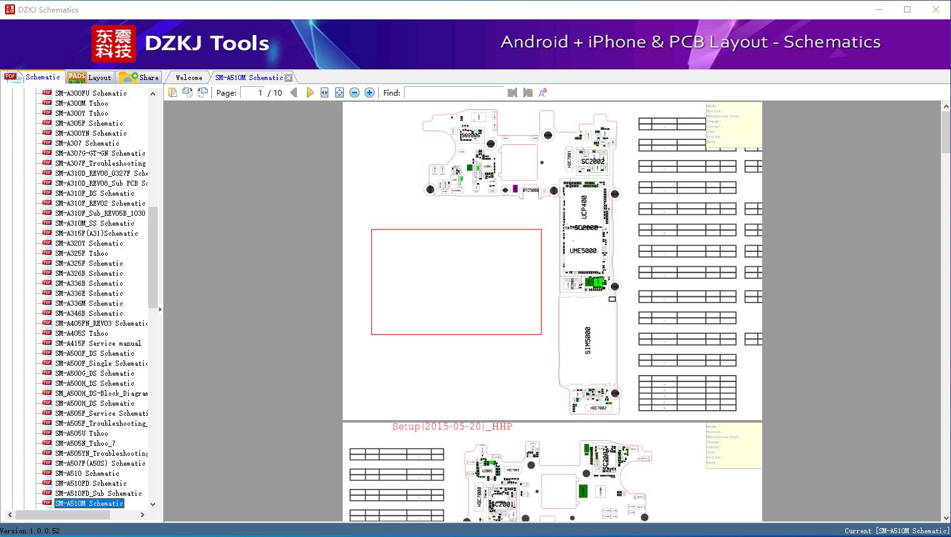Click the PDF icon beside SM-A415F Service manual
Screen dimensions: 951x537
click(47, 343)
